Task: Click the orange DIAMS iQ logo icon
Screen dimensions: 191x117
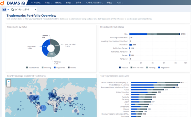Action: tap(2, 3)
